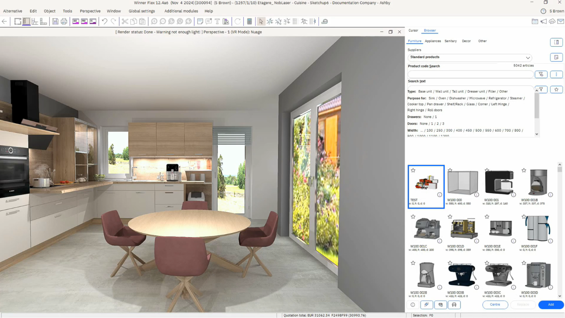Select the W100 001F thumbnail

point(538,228)
